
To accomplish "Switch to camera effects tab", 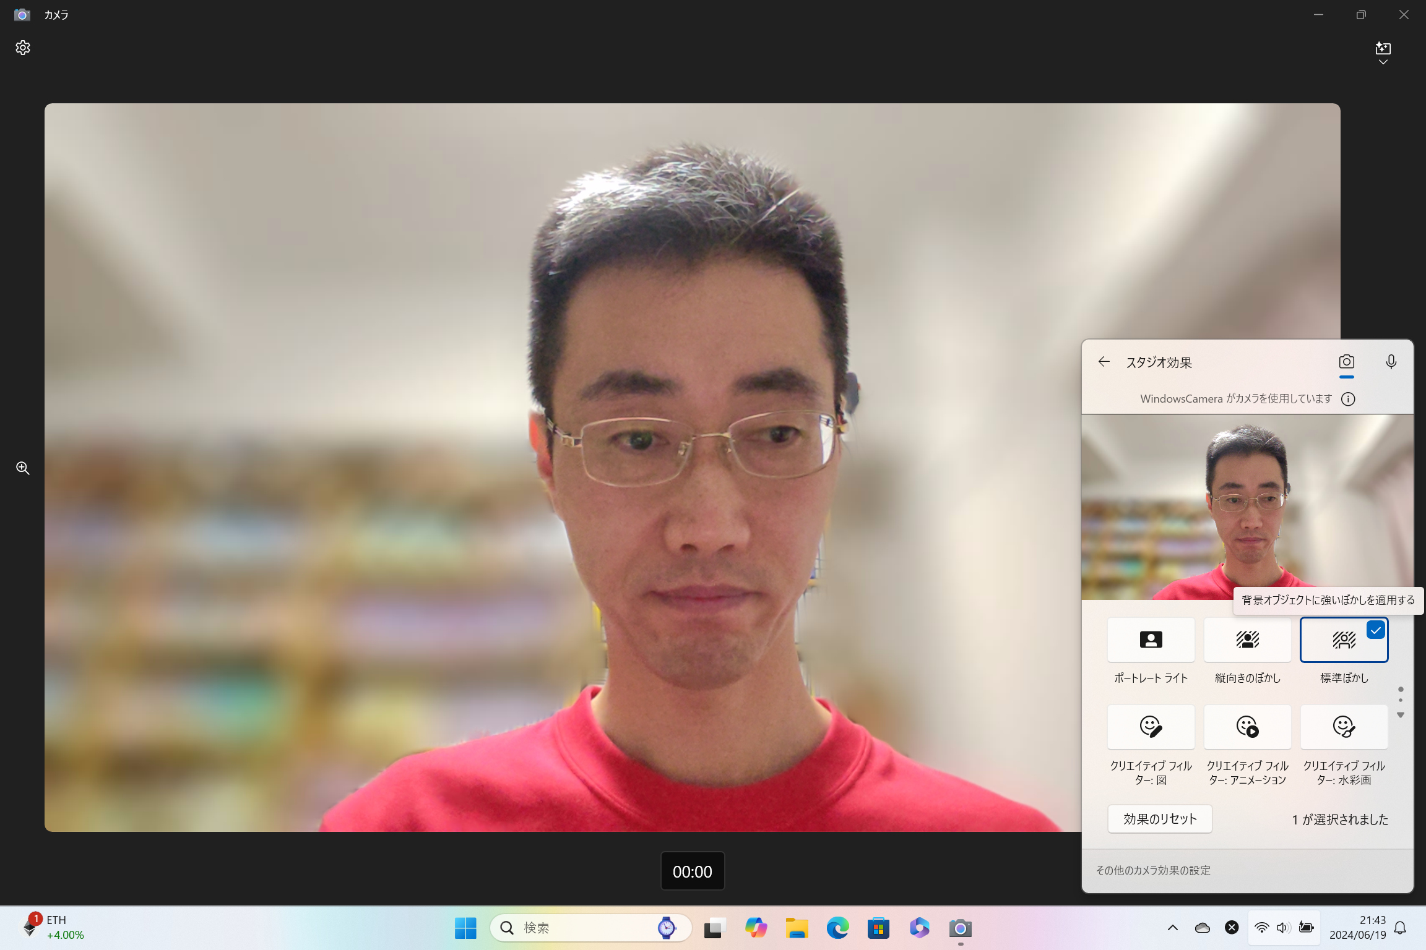I will (1346, 362).
